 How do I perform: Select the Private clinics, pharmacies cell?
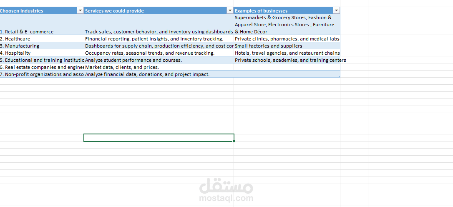tap(287, 39)
